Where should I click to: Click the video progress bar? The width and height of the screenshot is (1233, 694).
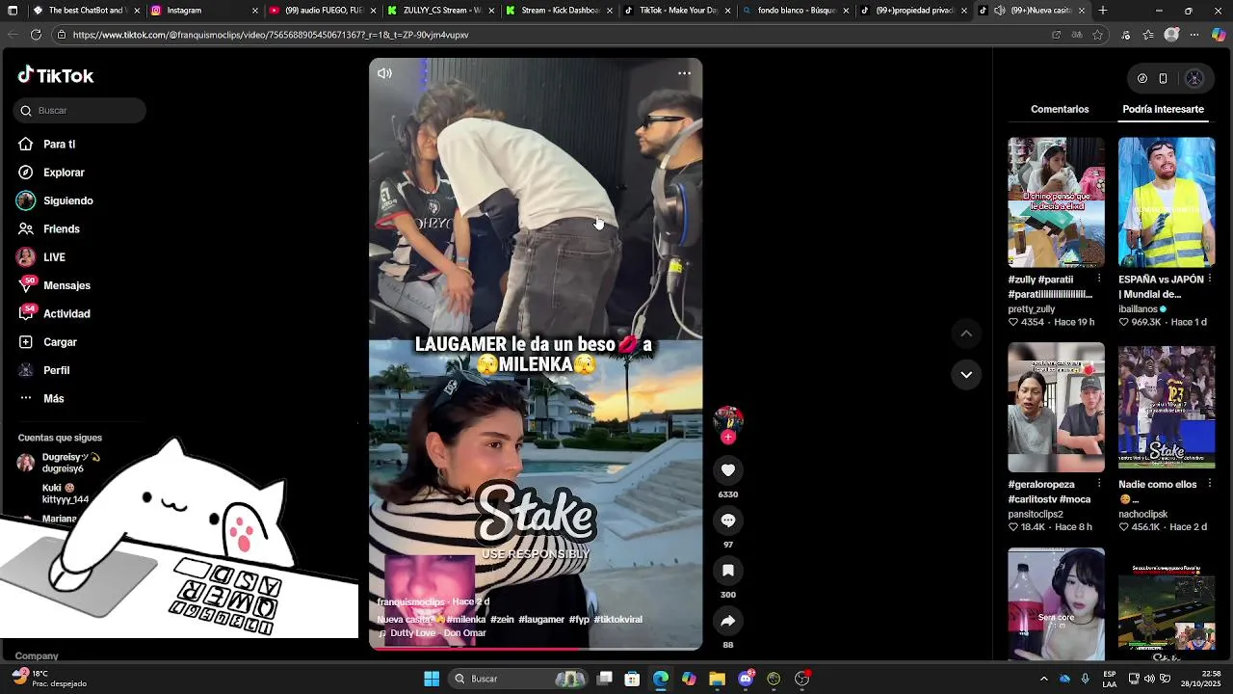(536, 649)
